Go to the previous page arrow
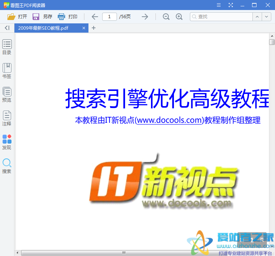275x256 pixels. click(x=95, y=17)
